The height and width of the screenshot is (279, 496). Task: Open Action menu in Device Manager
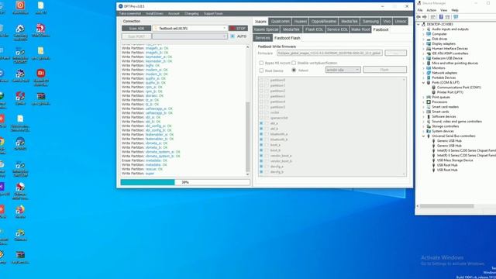[431, 10]
